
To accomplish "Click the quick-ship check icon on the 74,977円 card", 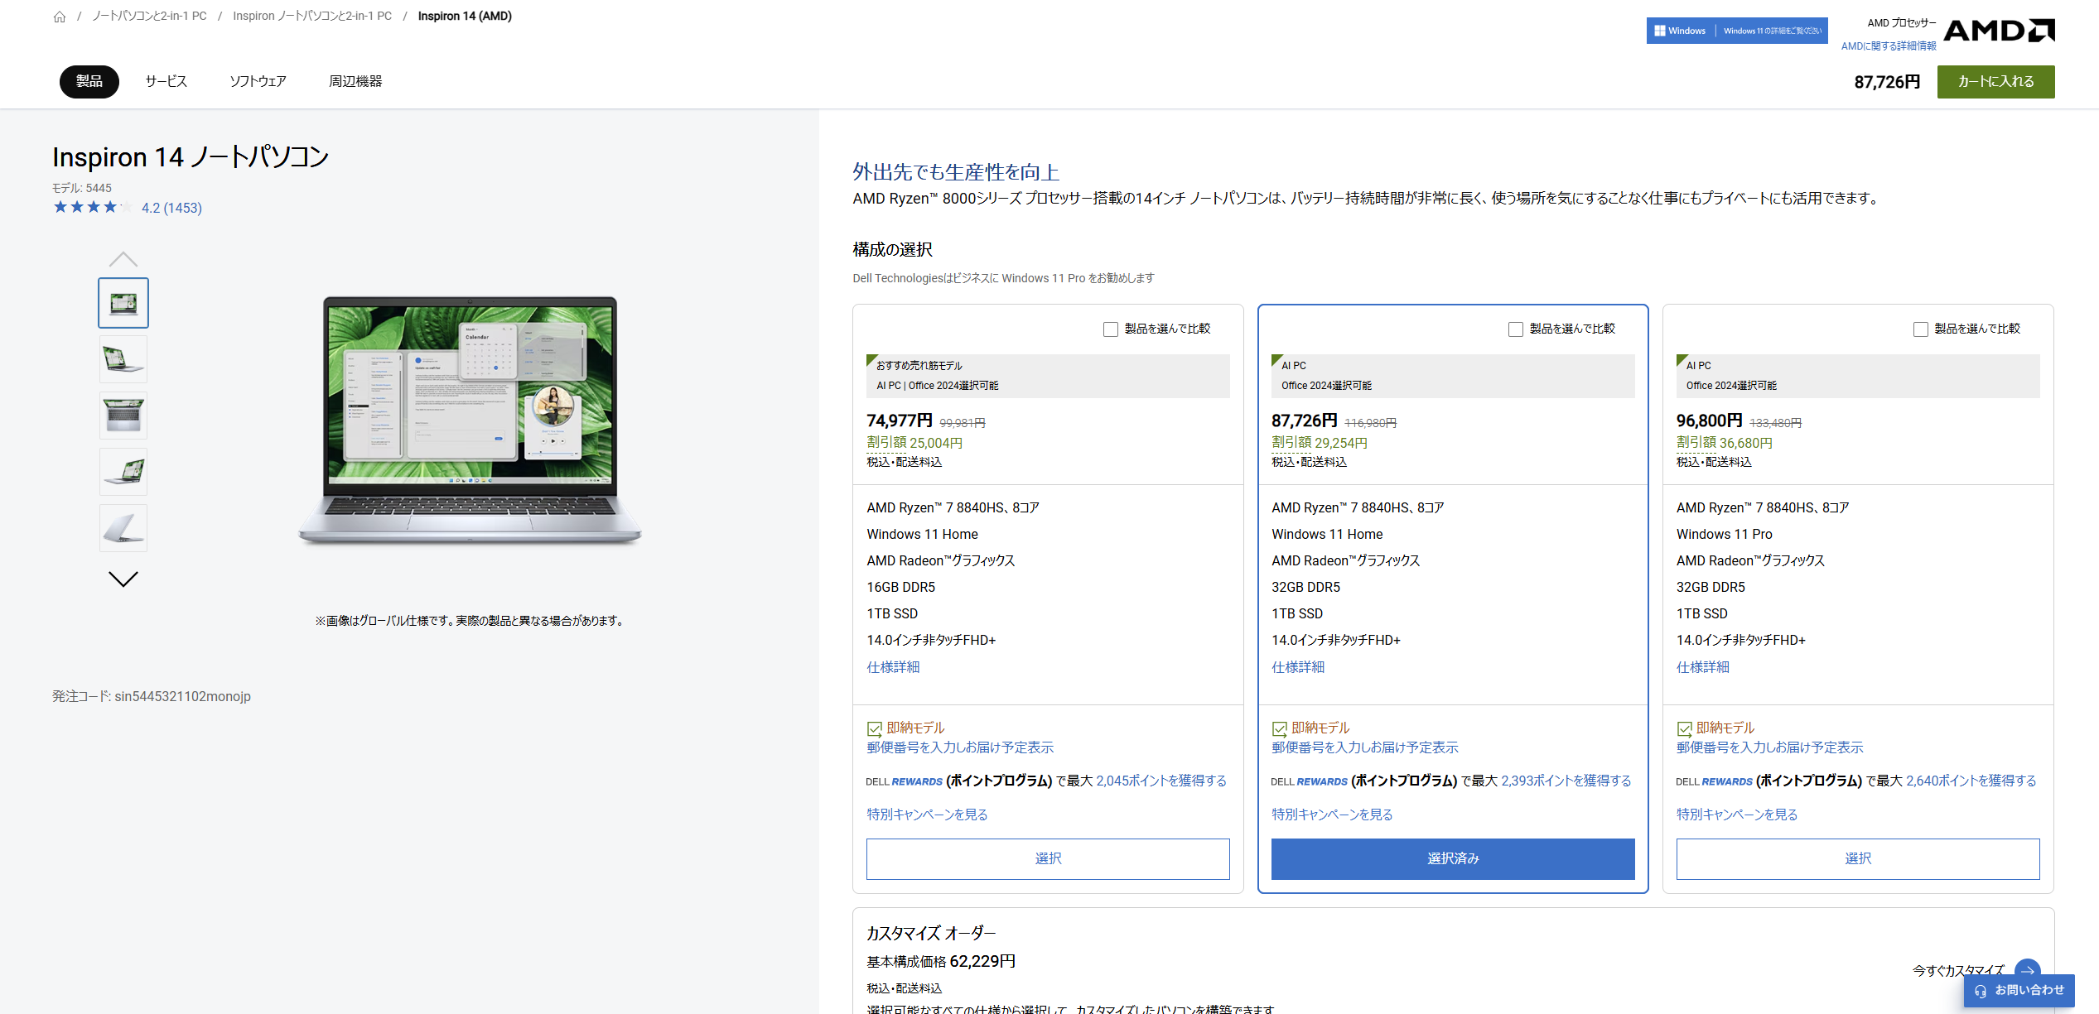I will [874, 728].
